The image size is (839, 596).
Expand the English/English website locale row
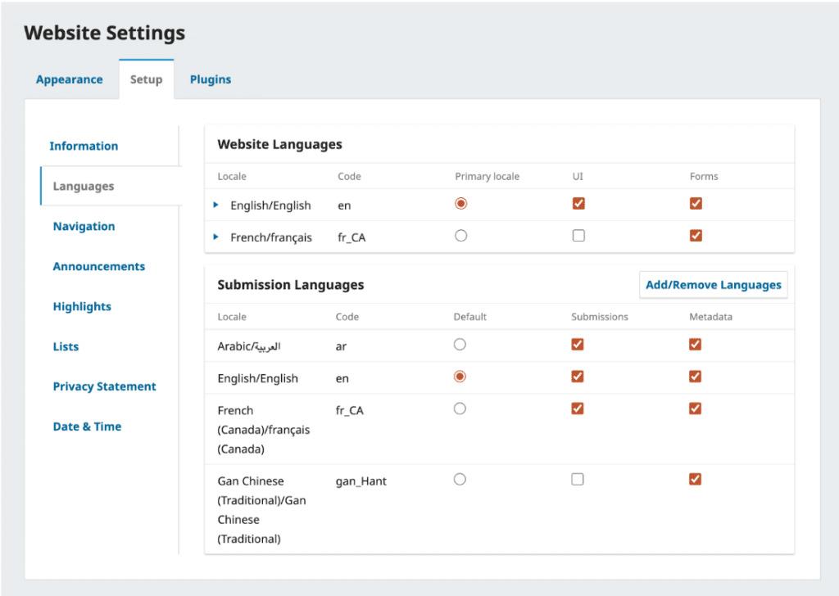tap(216, 205)
